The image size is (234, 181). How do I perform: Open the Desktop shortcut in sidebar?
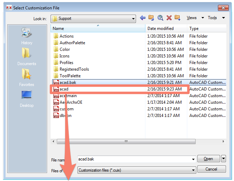click(27, 99)
